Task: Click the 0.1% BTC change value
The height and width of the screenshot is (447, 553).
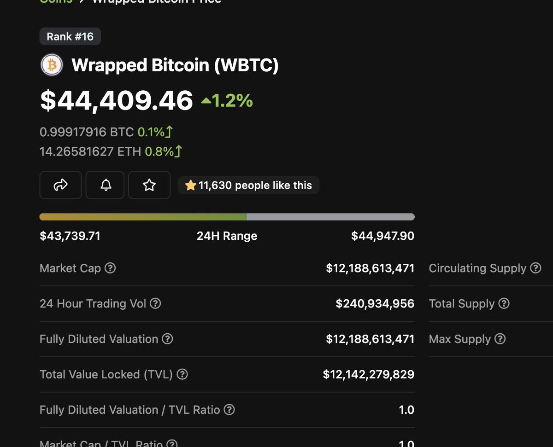Action: coord(151,132)
